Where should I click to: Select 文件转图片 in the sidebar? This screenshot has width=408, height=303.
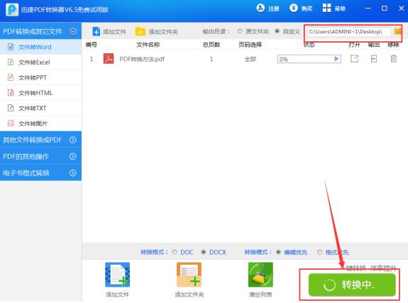point(41,123)
